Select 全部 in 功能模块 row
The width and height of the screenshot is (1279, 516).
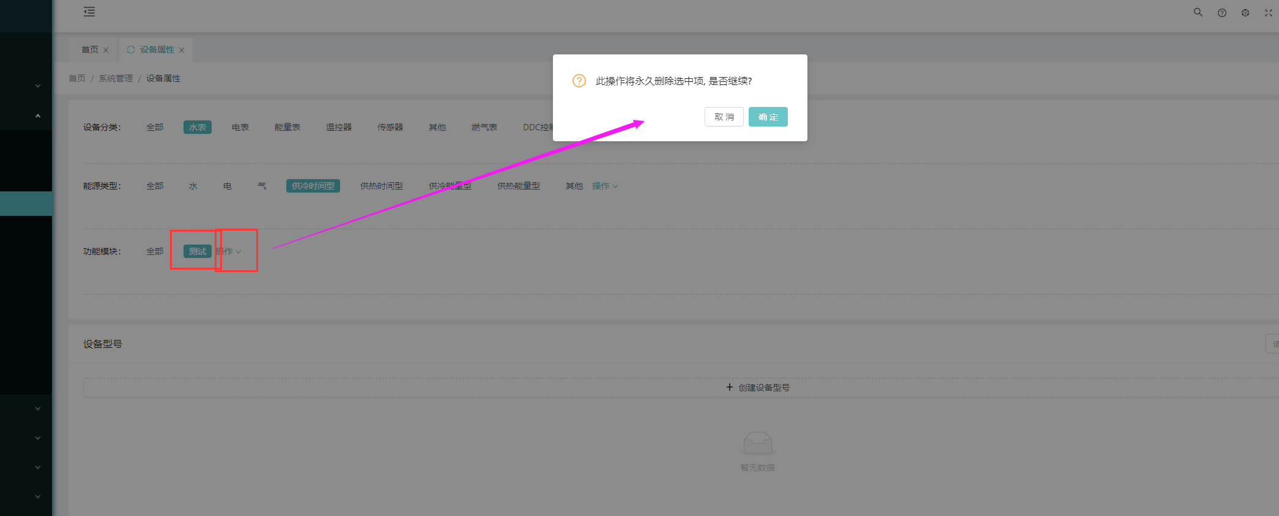155,251
